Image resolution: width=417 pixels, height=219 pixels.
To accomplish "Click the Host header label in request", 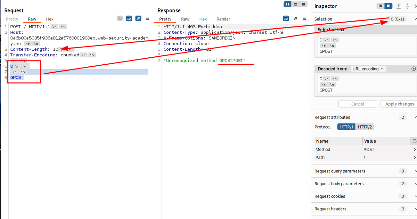I will tap(17, 32).
